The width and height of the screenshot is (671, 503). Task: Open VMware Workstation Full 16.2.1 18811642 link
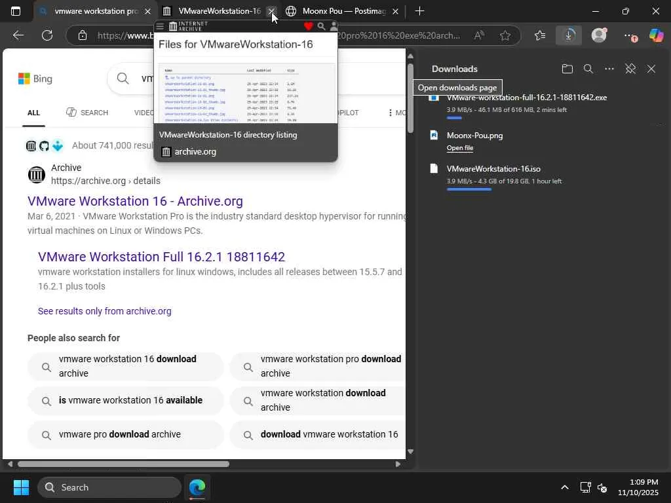pos(161,257)
